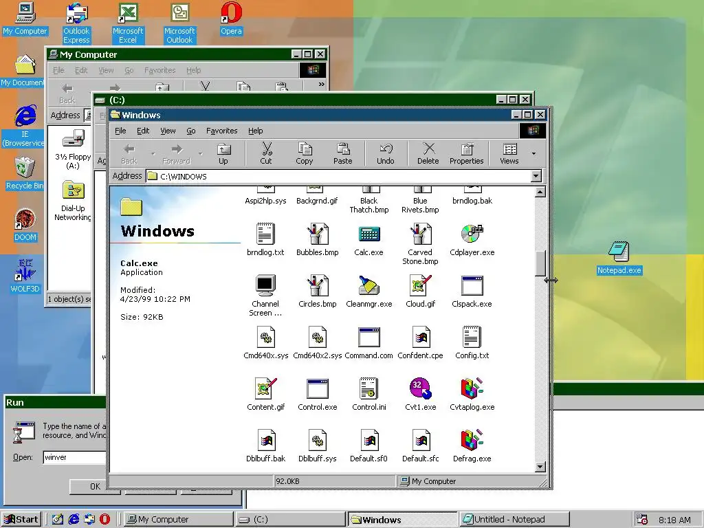Select the DOOM desktop shortcut
The image size is (704, 528).
pos(25,225)
